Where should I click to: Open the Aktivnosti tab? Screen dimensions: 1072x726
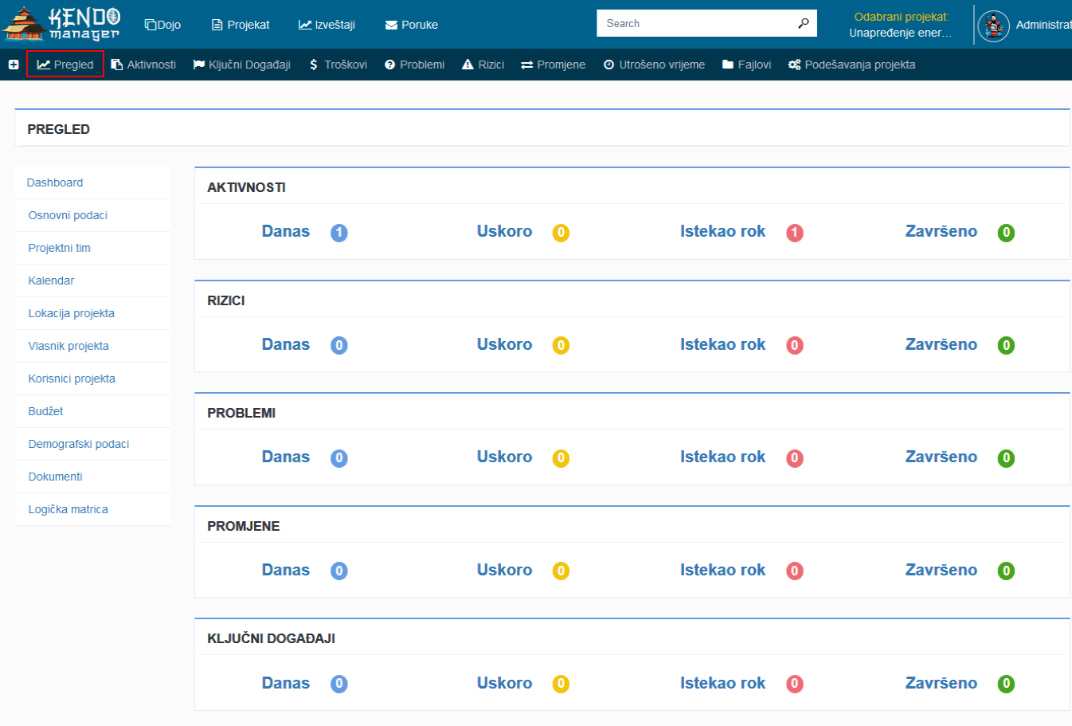point(143,65)
